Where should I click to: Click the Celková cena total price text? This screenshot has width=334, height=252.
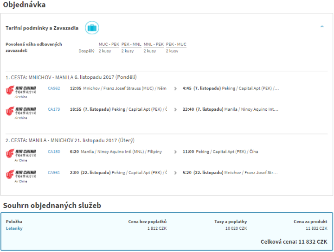click(295, 242)
